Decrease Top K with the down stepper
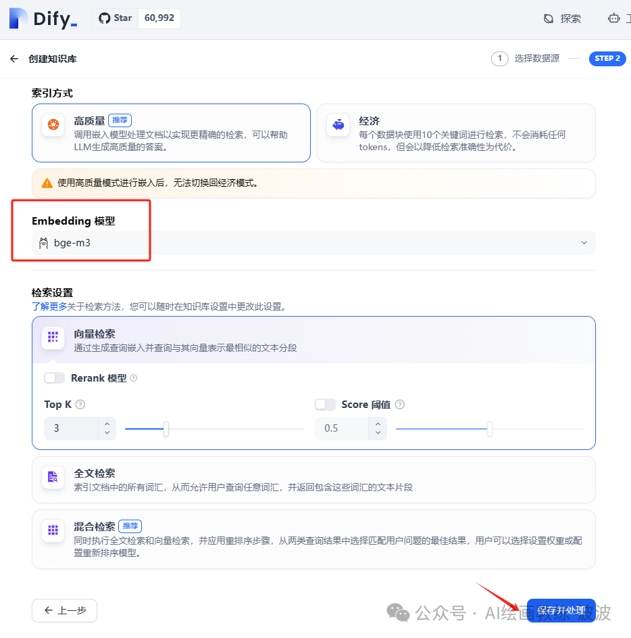Image resolution: width=631 pixels, height=638 pixels. point(107,433)
